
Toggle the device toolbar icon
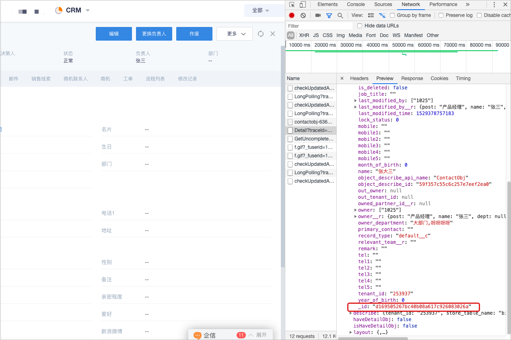[303, 4]
